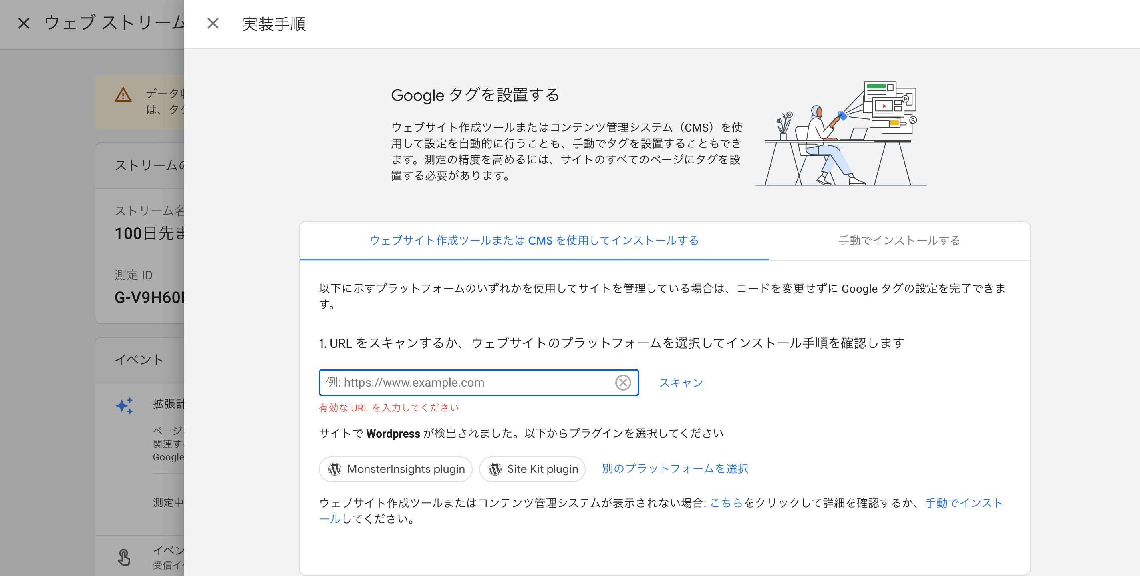The width and height of the screenshot is (1140, 576).
Task: Clear the URL field with the circled X
Action: click(x=622, y=382)
